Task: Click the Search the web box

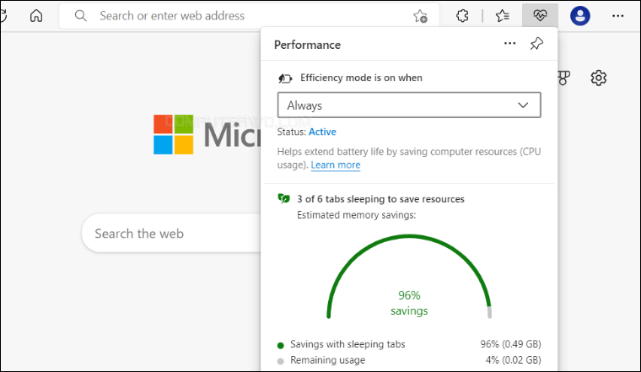Action: point(169,234)
